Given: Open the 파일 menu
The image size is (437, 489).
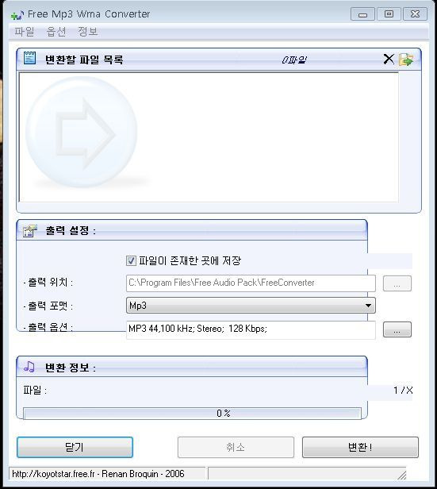Looking at the screenshot, I should [25, 32].
